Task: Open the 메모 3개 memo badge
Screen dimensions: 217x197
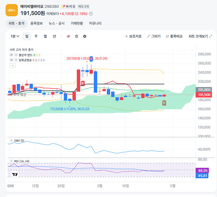Action: [83, 6]
